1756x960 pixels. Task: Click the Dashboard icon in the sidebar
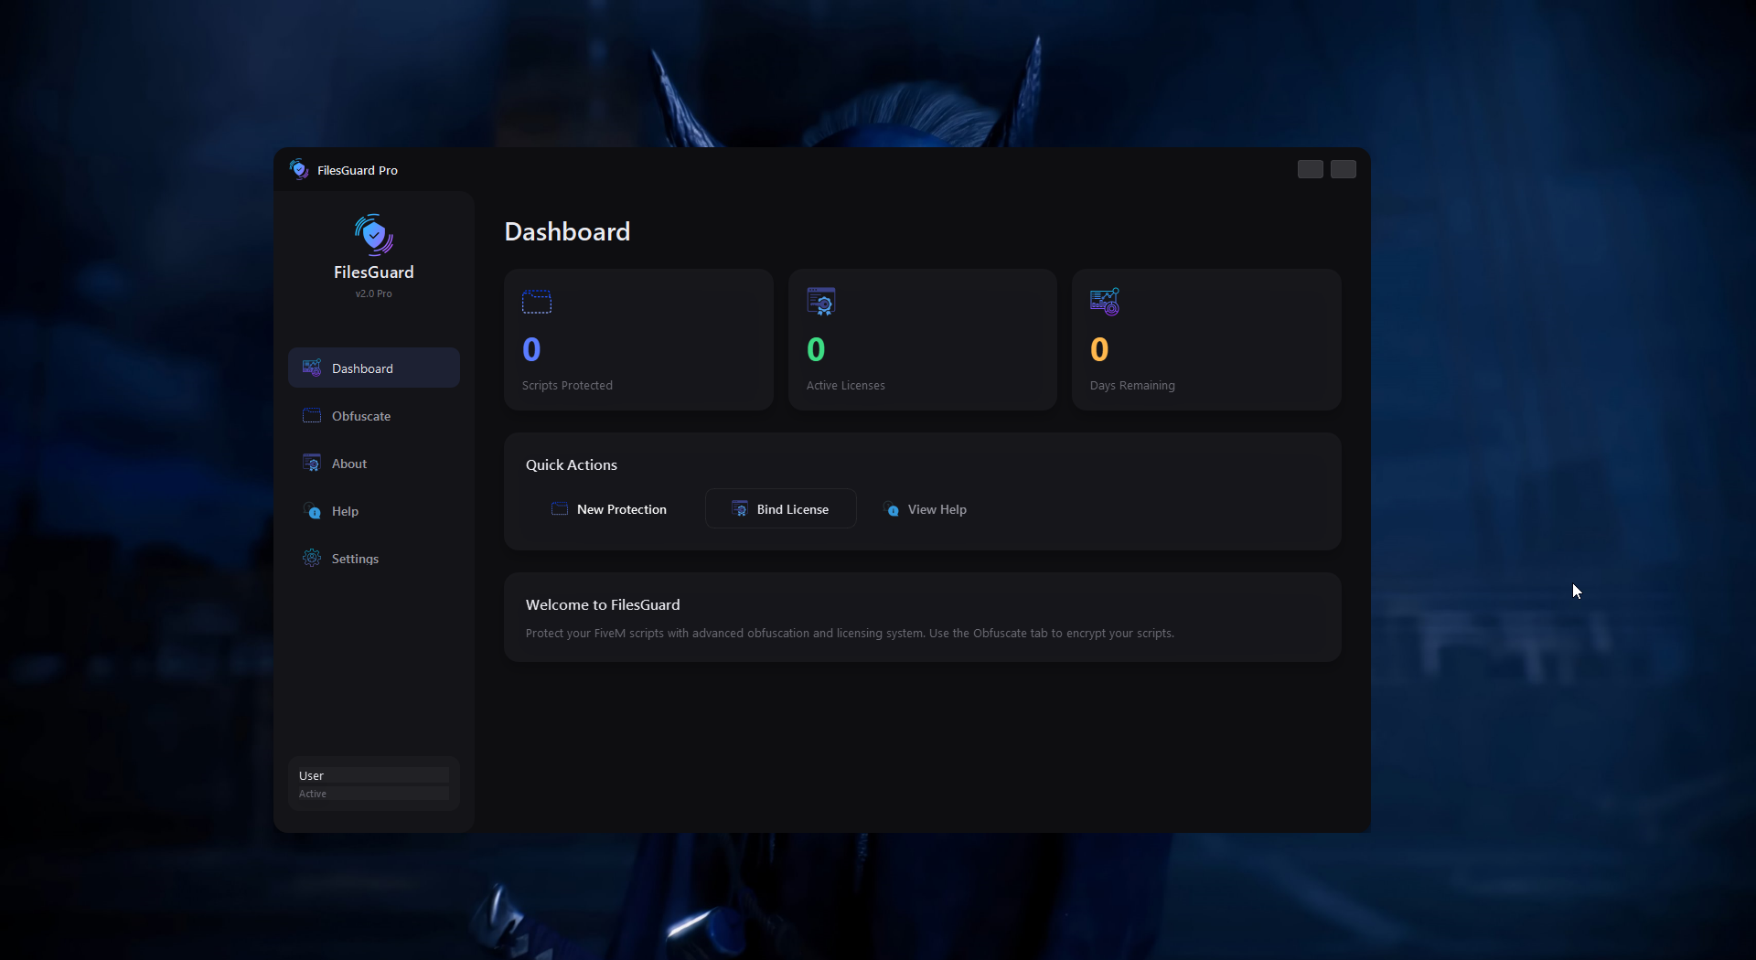click(x=312, y=368)
